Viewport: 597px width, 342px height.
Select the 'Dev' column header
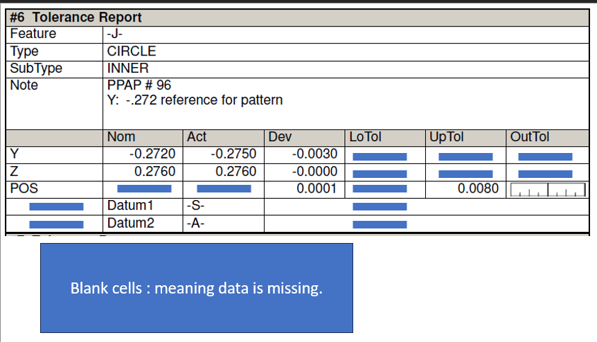pos(280,137)
